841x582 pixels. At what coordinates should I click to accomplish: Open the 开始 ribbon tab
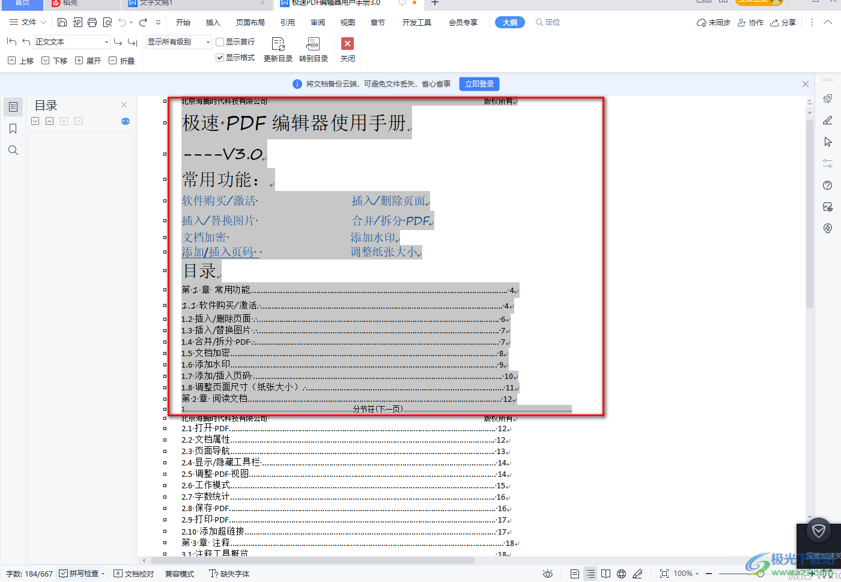(183, 22)
